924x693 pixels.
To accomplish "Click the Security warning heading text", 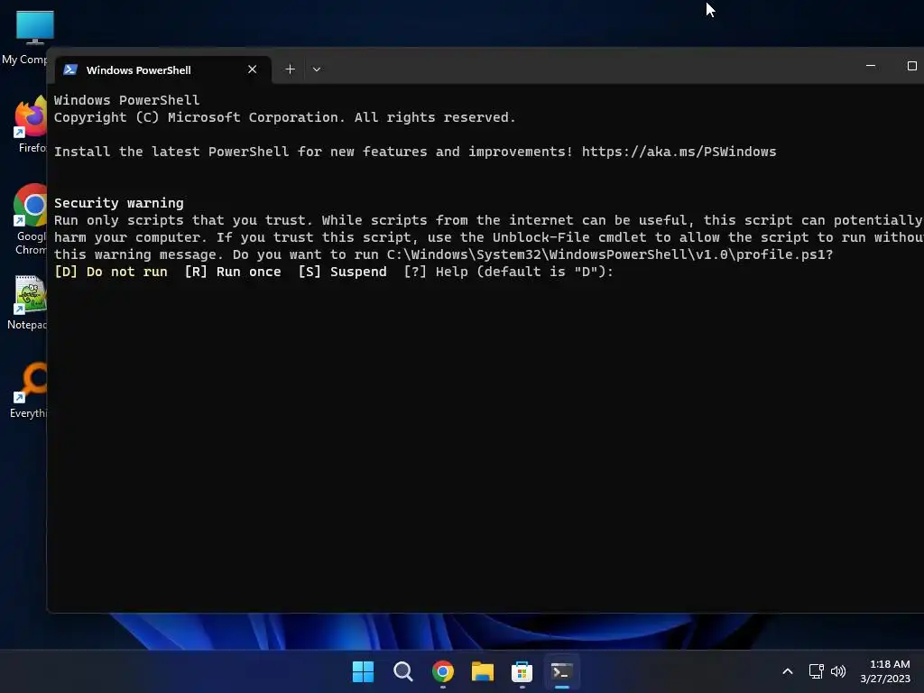I will (119, 203).
